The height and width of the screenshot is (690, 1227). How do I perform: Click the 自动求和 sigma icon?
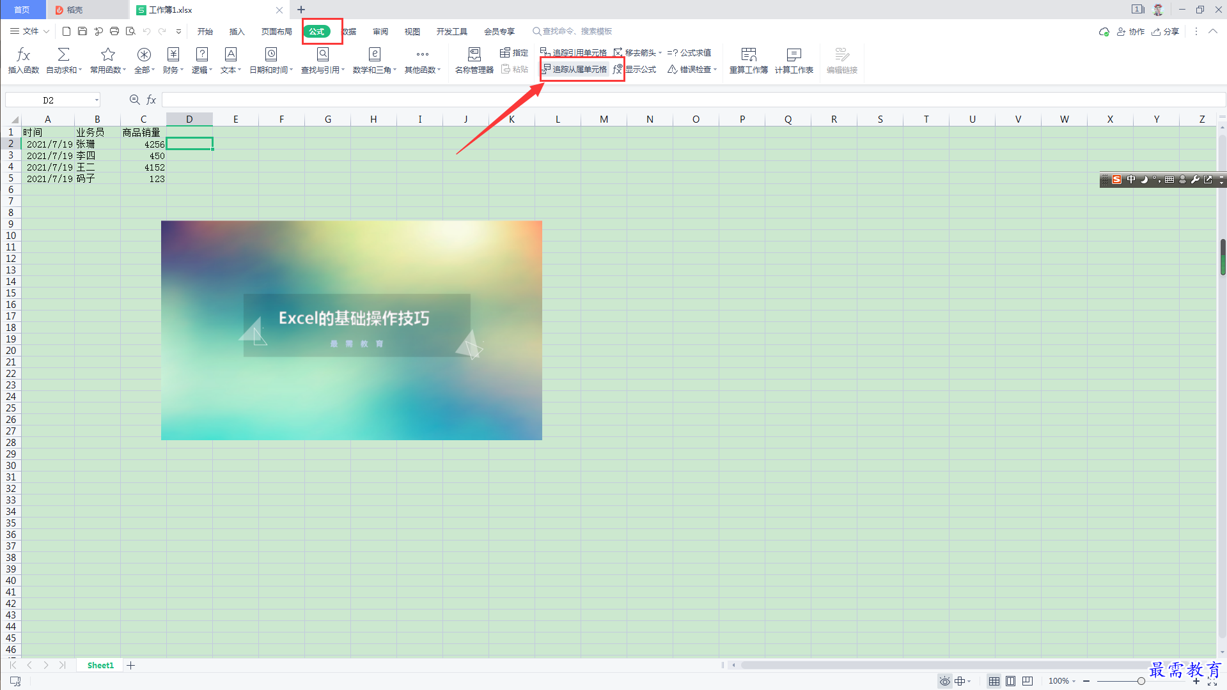tap(63, 55)
